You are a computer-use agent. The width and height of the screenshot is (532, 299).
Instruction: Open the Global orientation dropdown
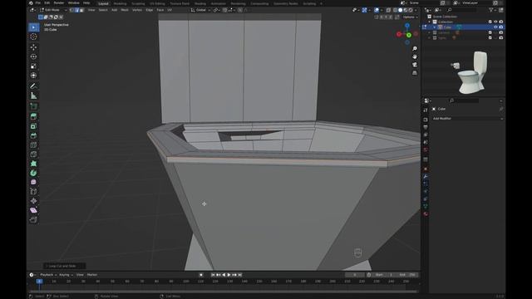(x=200, y=10)
